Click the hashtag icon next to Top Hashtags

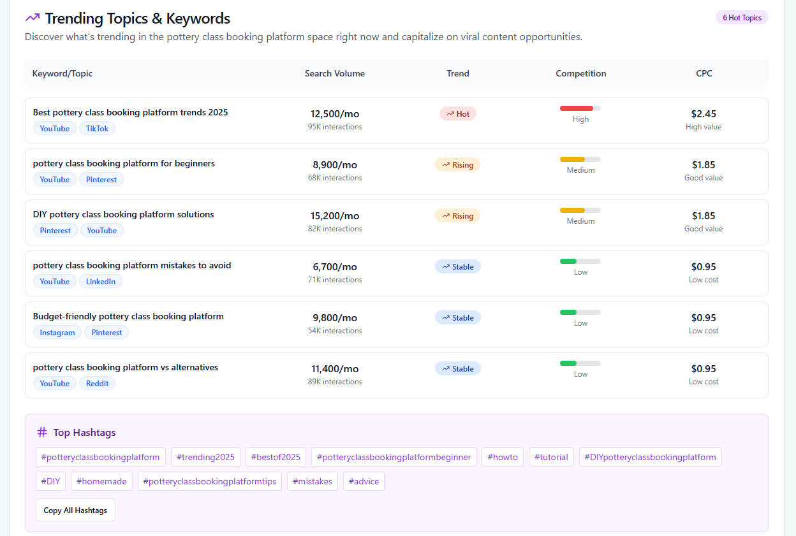(42, 432)
